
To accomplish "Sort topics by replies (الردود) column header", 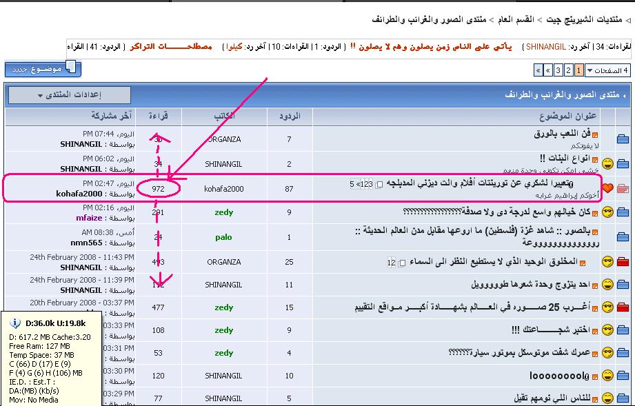I will click(x=289, y=116).
